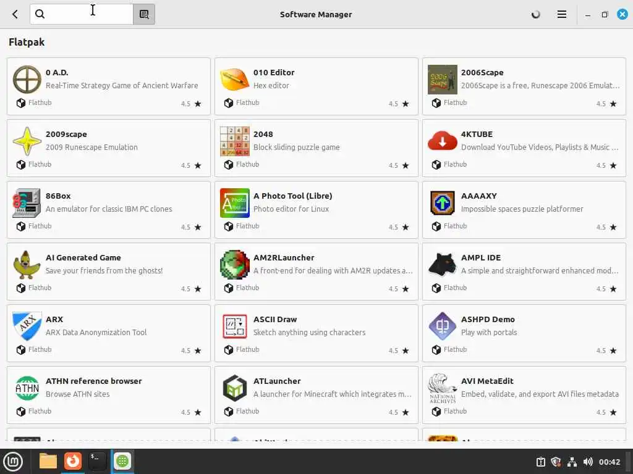Open ASCII Draw title text
The width and height of the screenshot is (633, 474).
[275, 319]
